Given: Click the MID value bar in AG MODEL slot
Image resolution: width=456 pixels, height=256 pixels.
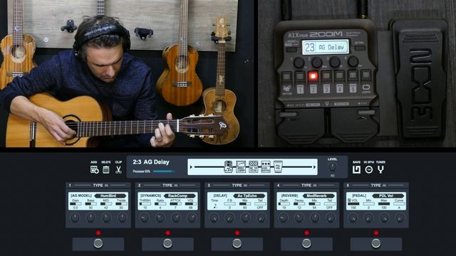Looking at the screenshot, I should pyautogui.click(x=106, y=204).
